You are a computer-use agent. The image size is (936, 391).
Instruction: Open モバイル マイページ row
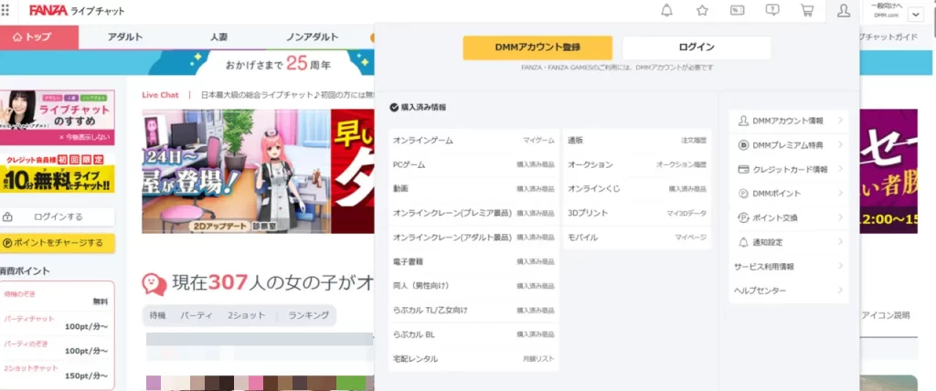coord(637,238)
